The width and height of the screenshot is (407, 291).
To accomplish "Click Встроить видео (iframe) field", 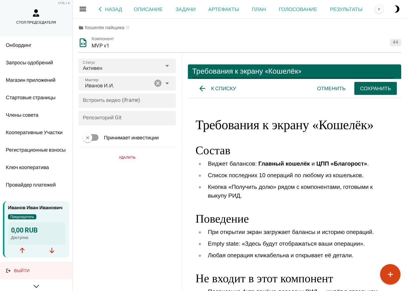I will (127, 101).
